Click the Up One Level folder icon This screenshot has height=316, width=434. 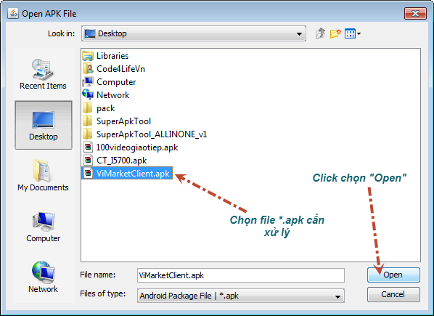point(320,33)
